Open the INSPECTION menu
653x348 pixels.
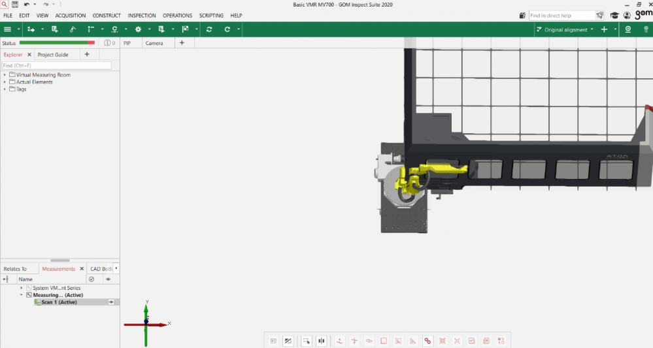142,15
